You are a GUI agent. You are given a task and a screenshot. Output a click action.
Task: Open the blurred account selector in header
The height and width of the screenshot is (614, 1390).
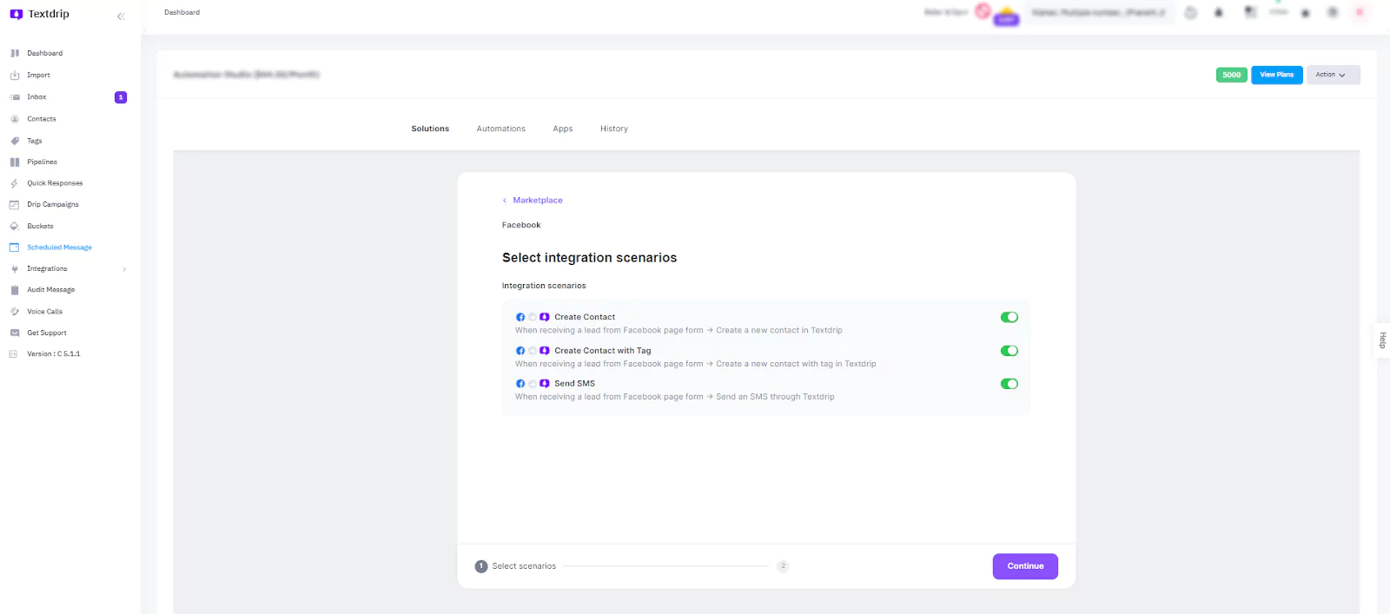click(1098, 13)
